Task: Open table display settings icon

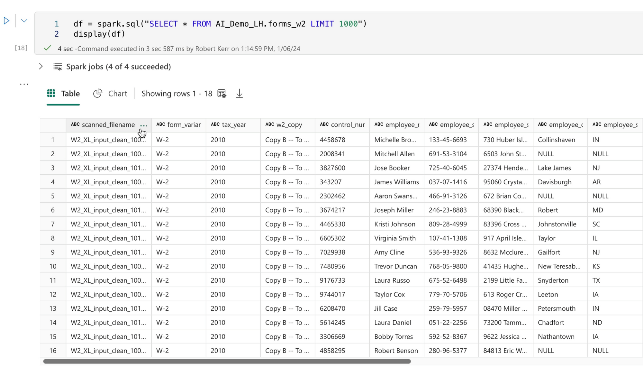Action: 222,94
